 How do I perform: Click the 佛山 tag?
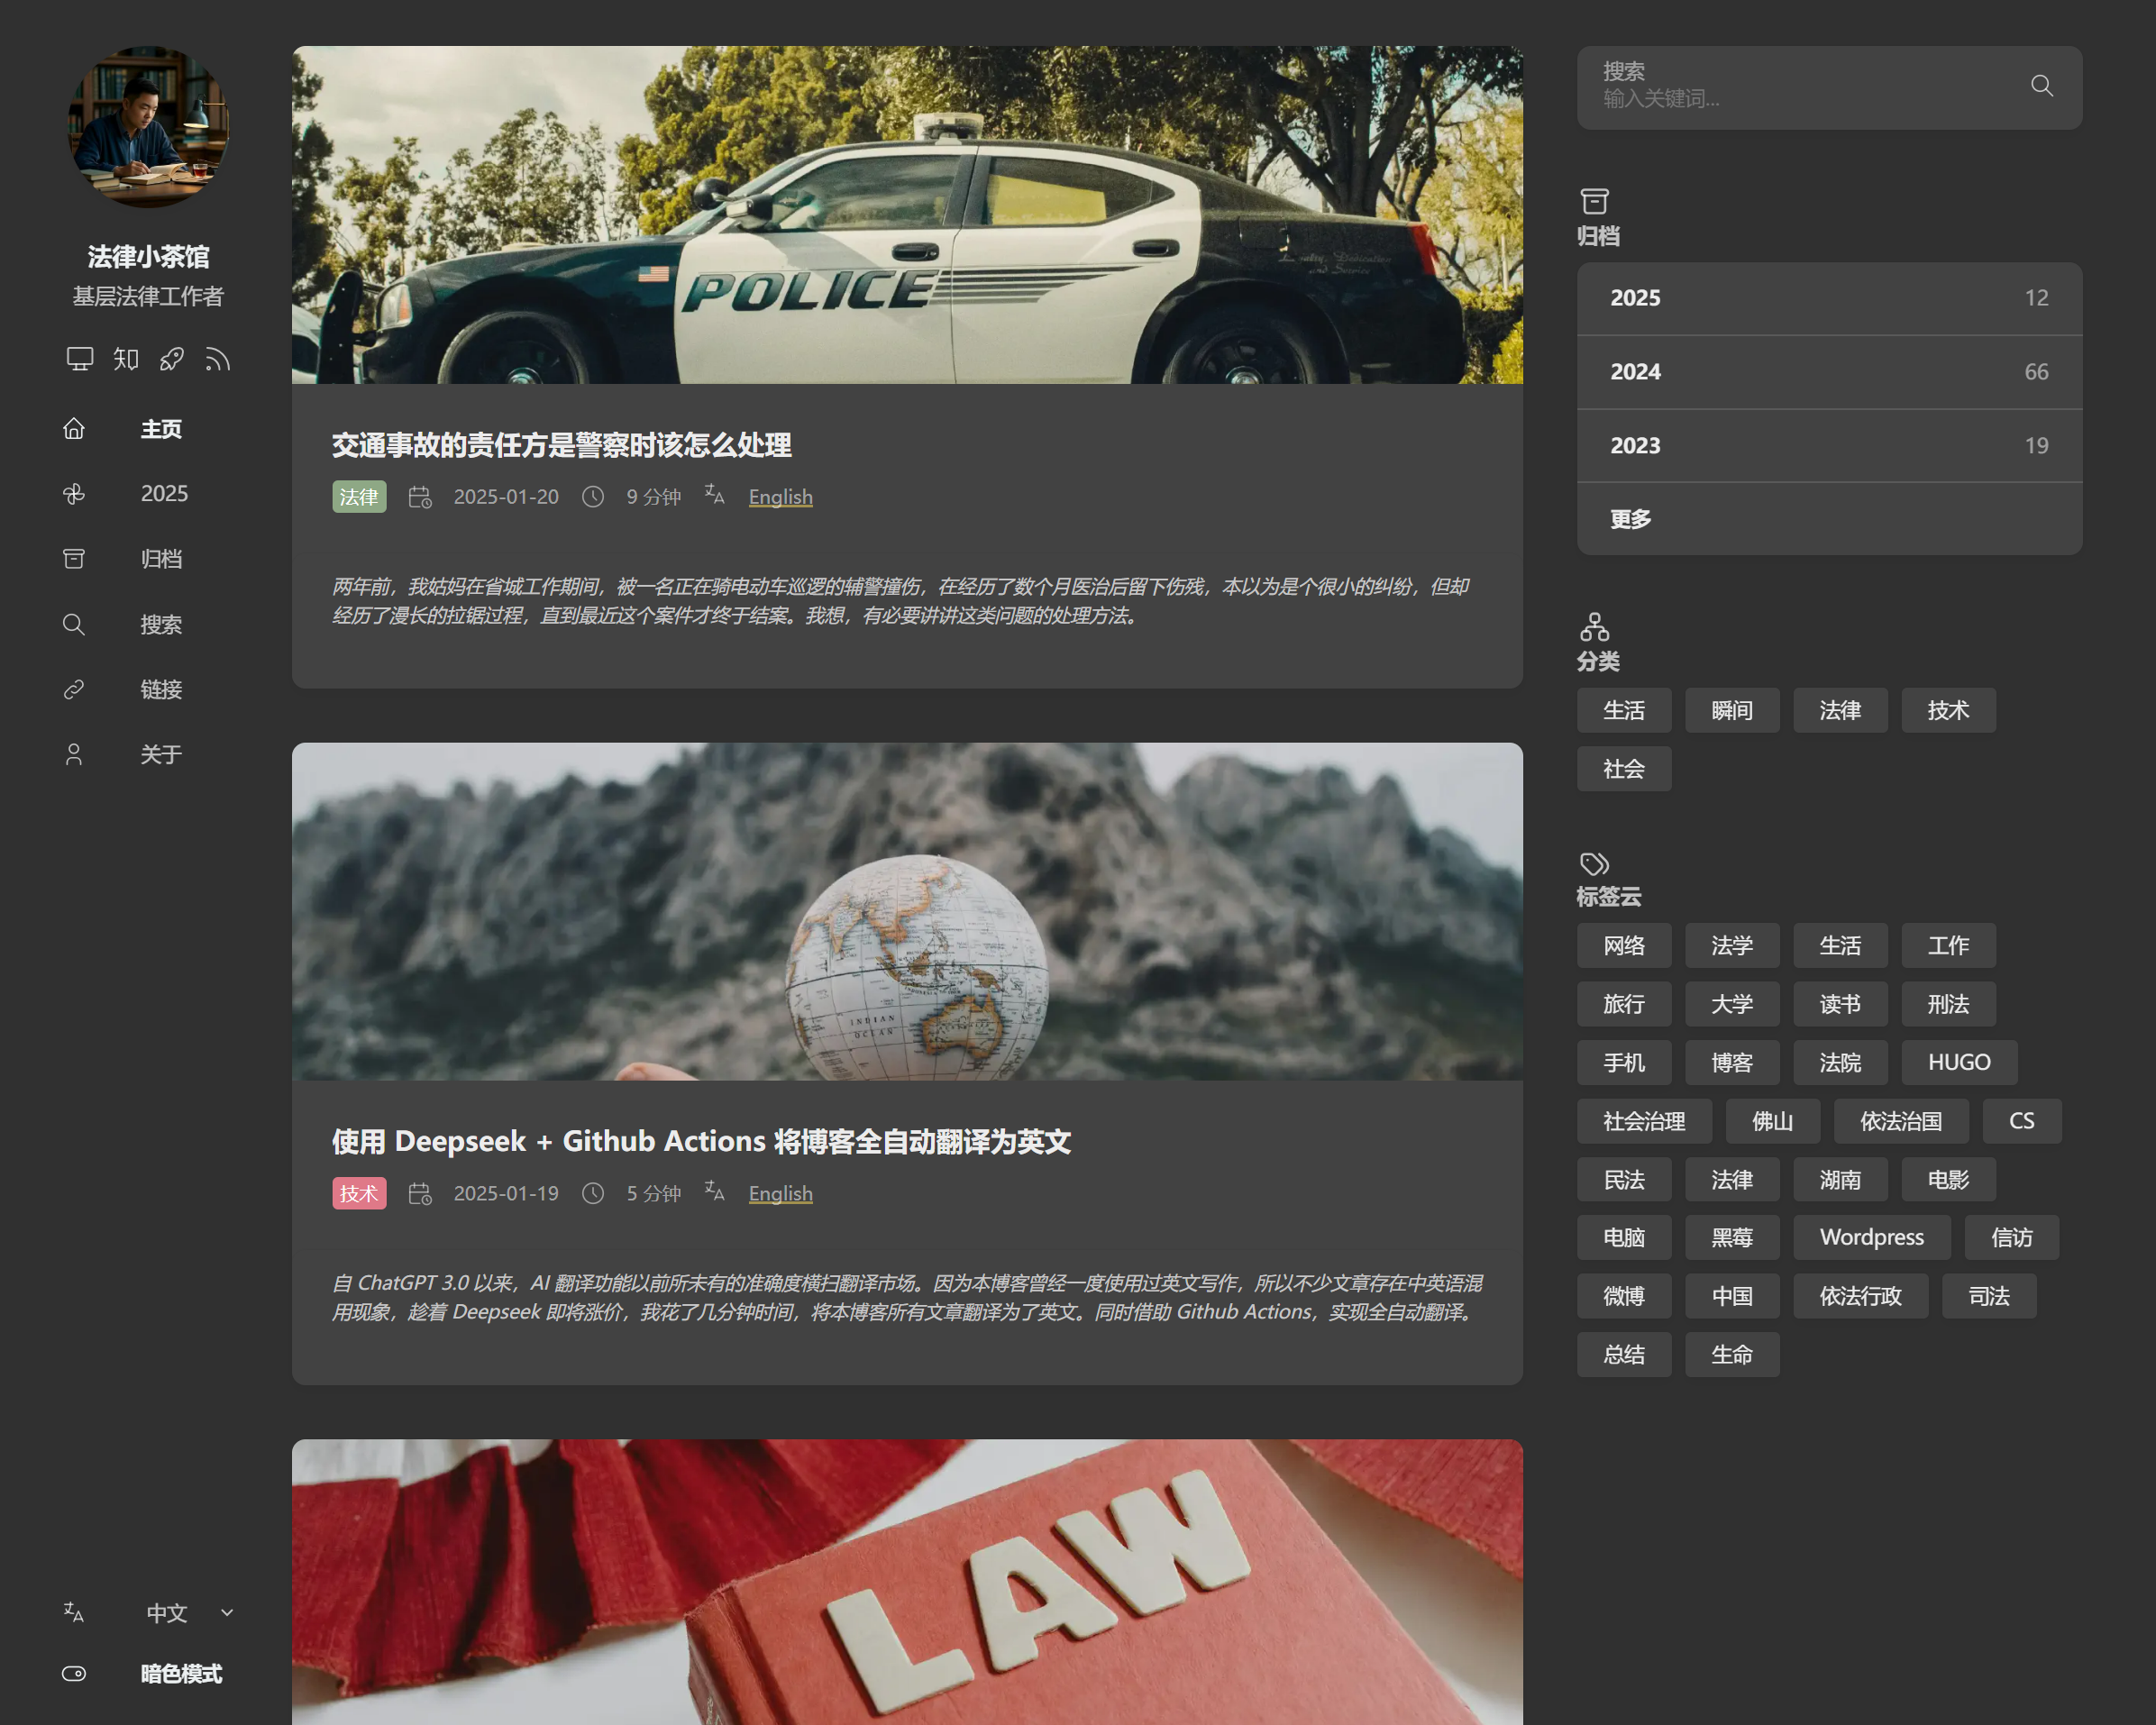(1772, 1121)
